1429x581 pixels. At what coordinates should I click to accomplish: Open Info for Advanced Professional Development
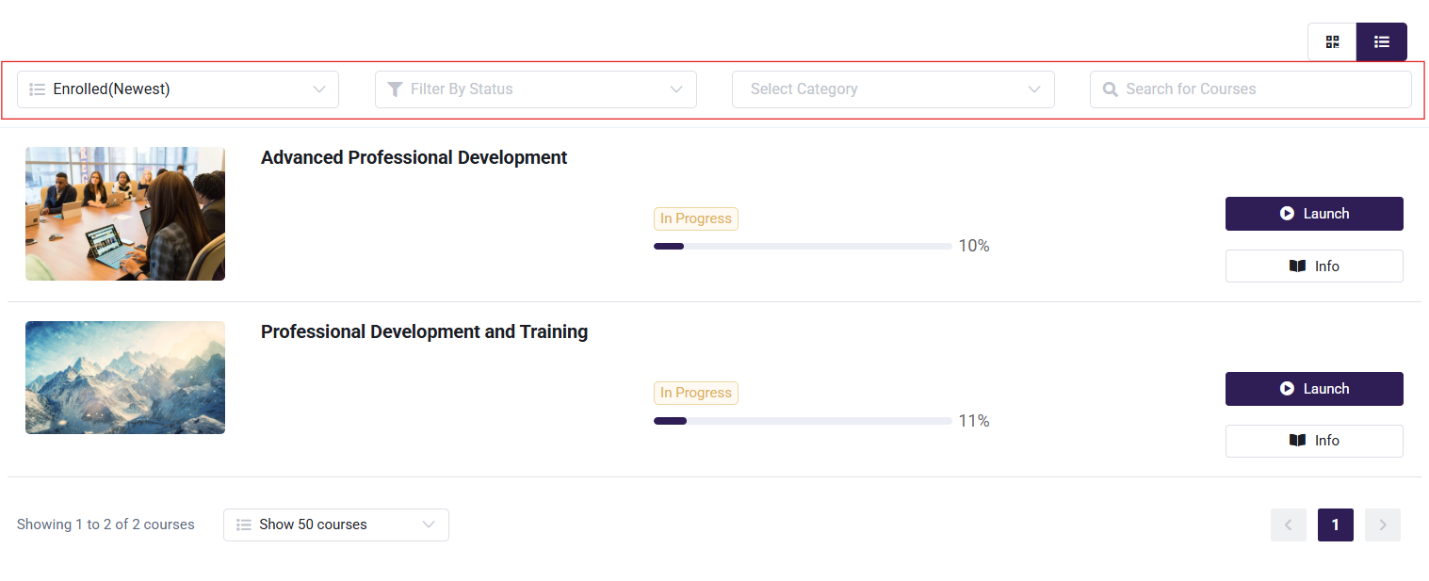(x=1314, y=266)
